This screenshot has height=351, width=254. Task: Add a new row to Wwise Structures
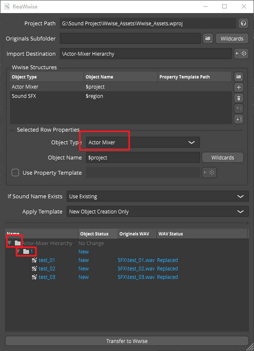(x=239, y=87)
